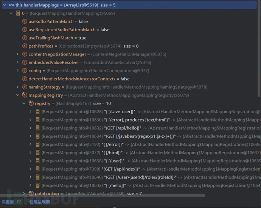The image size is (261, 208).
Task: Expand the embeddedValueResolver field
Action: click(17, 62)
